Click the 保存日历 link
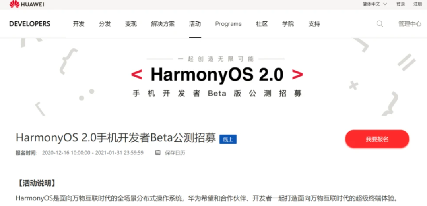This screenshot has width=427, height=206. tap(175, 153)
